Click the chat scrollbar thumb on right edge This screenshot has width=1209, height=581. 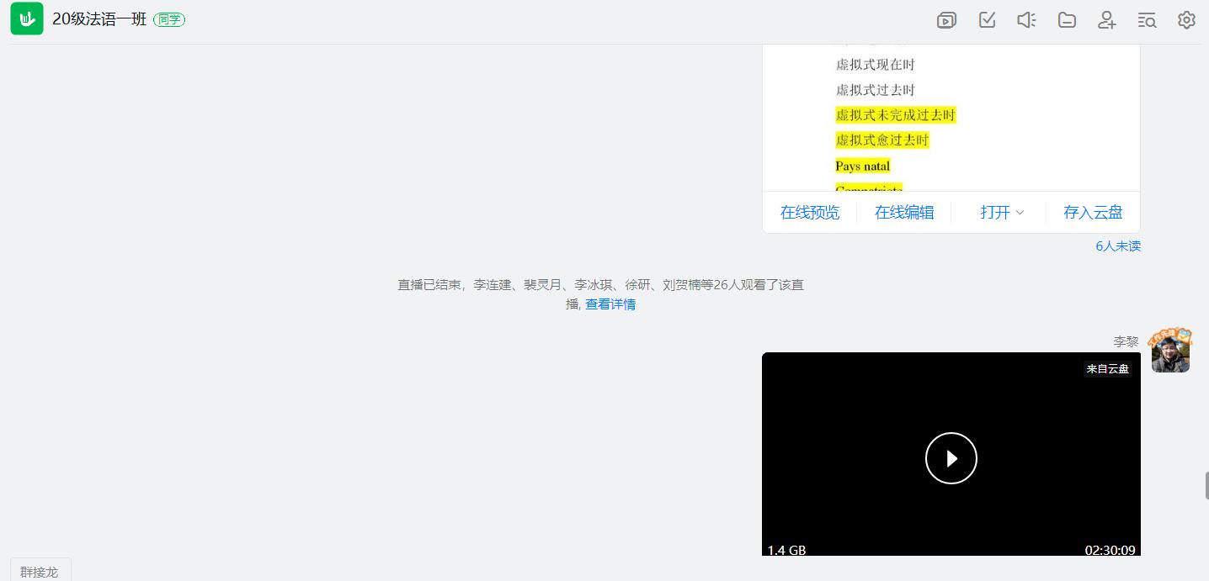(x=1206, y=486)
